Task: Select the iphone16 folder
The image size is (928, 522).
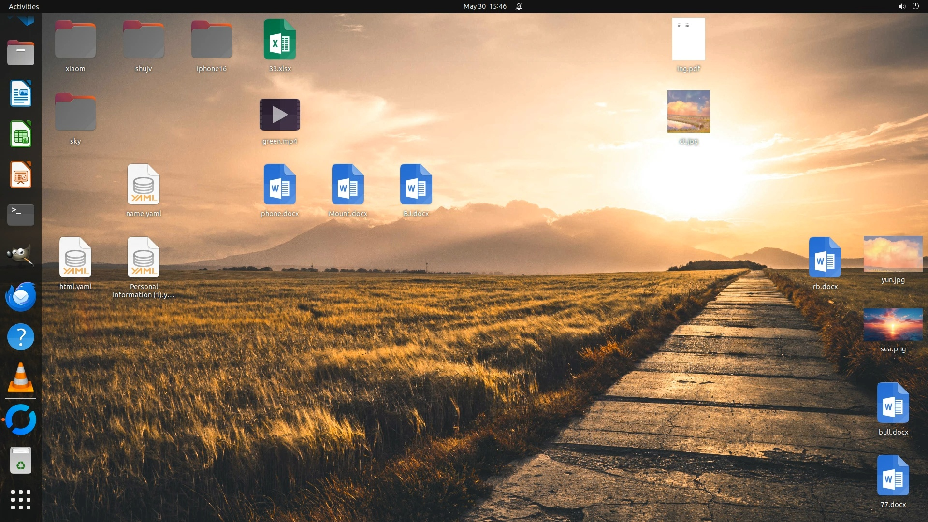Action: click(211, 40)
